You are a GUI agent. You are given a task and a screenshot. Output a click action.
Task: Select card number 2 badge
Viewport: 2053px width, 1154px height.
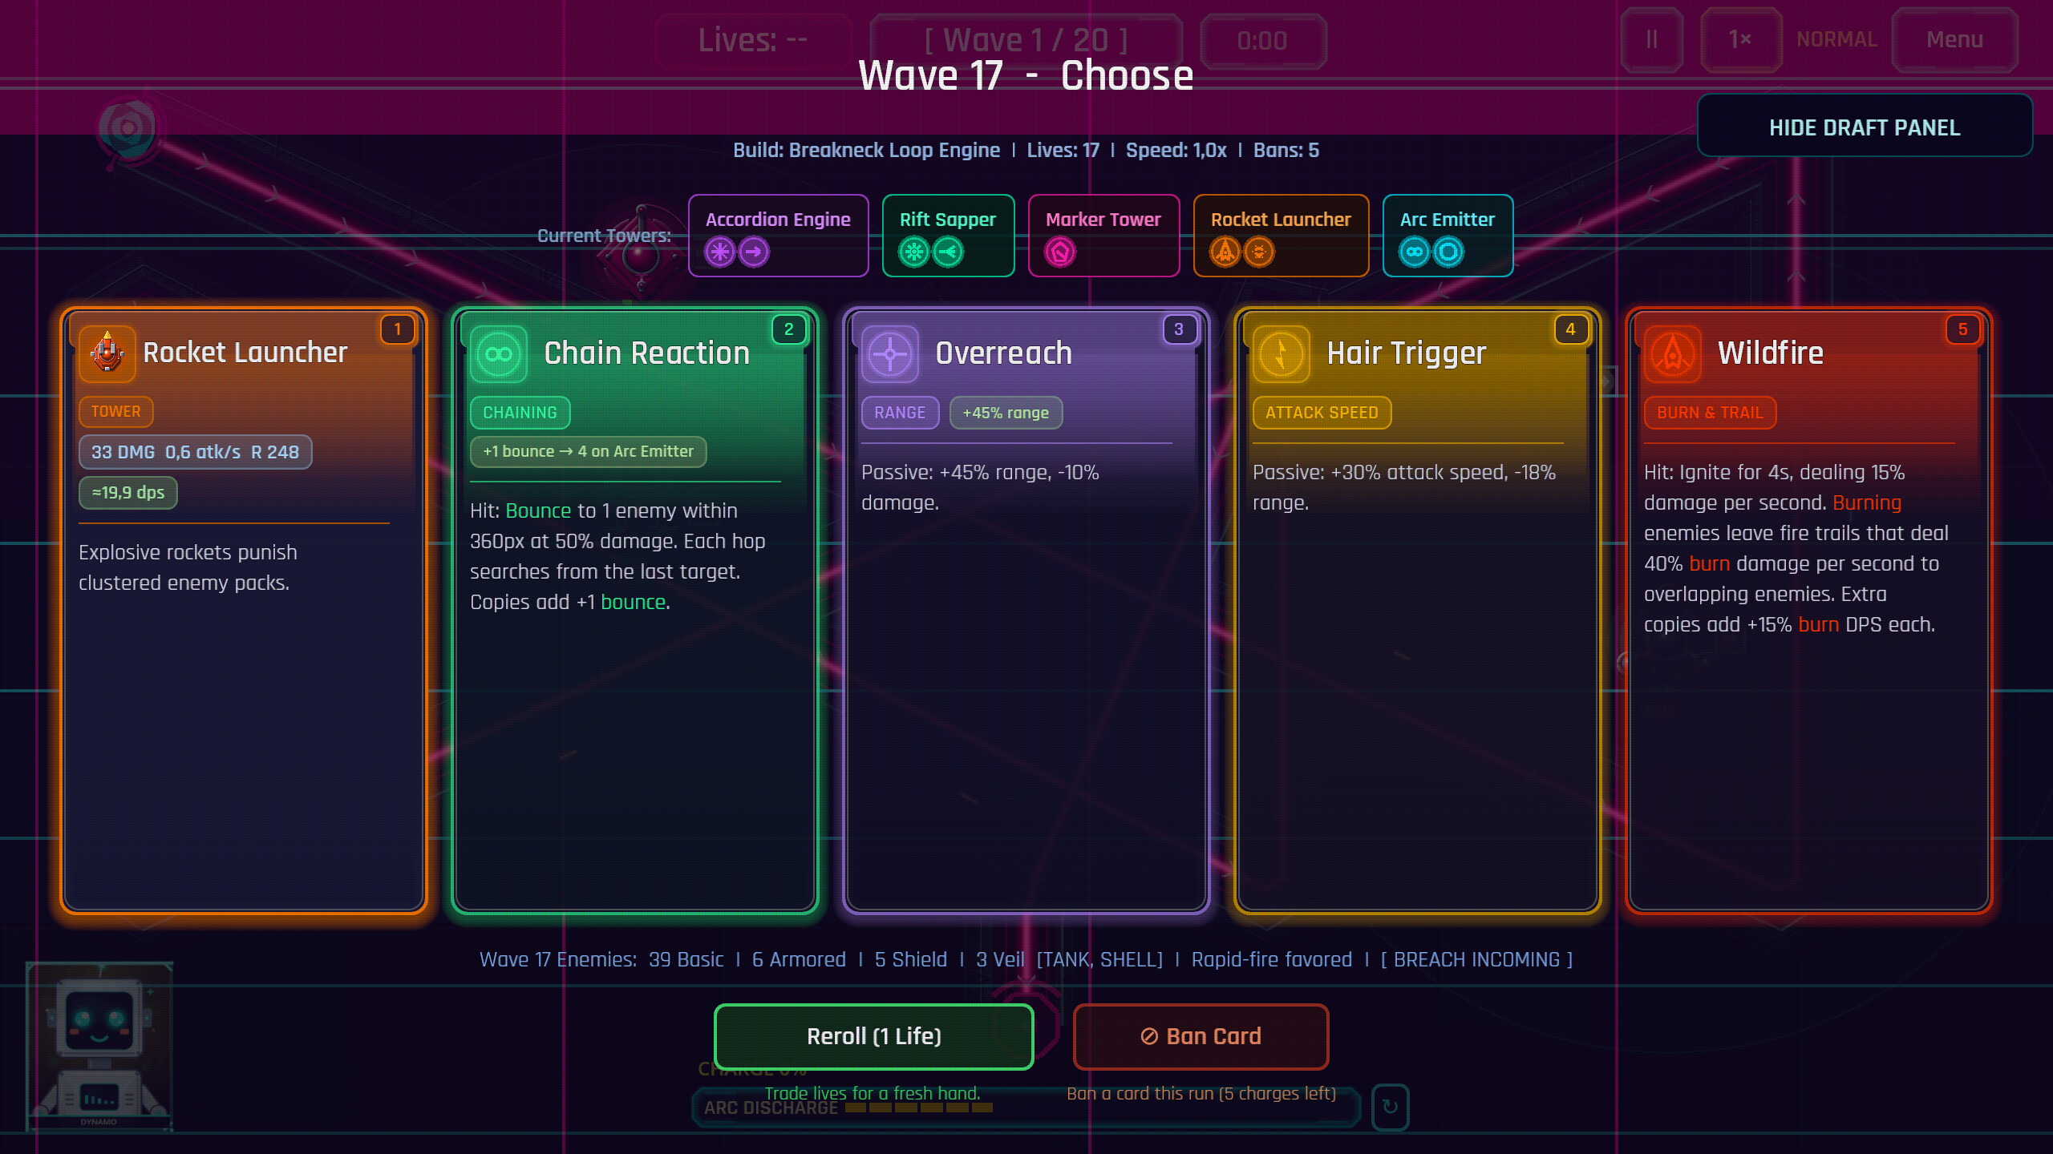pos(788,329)
